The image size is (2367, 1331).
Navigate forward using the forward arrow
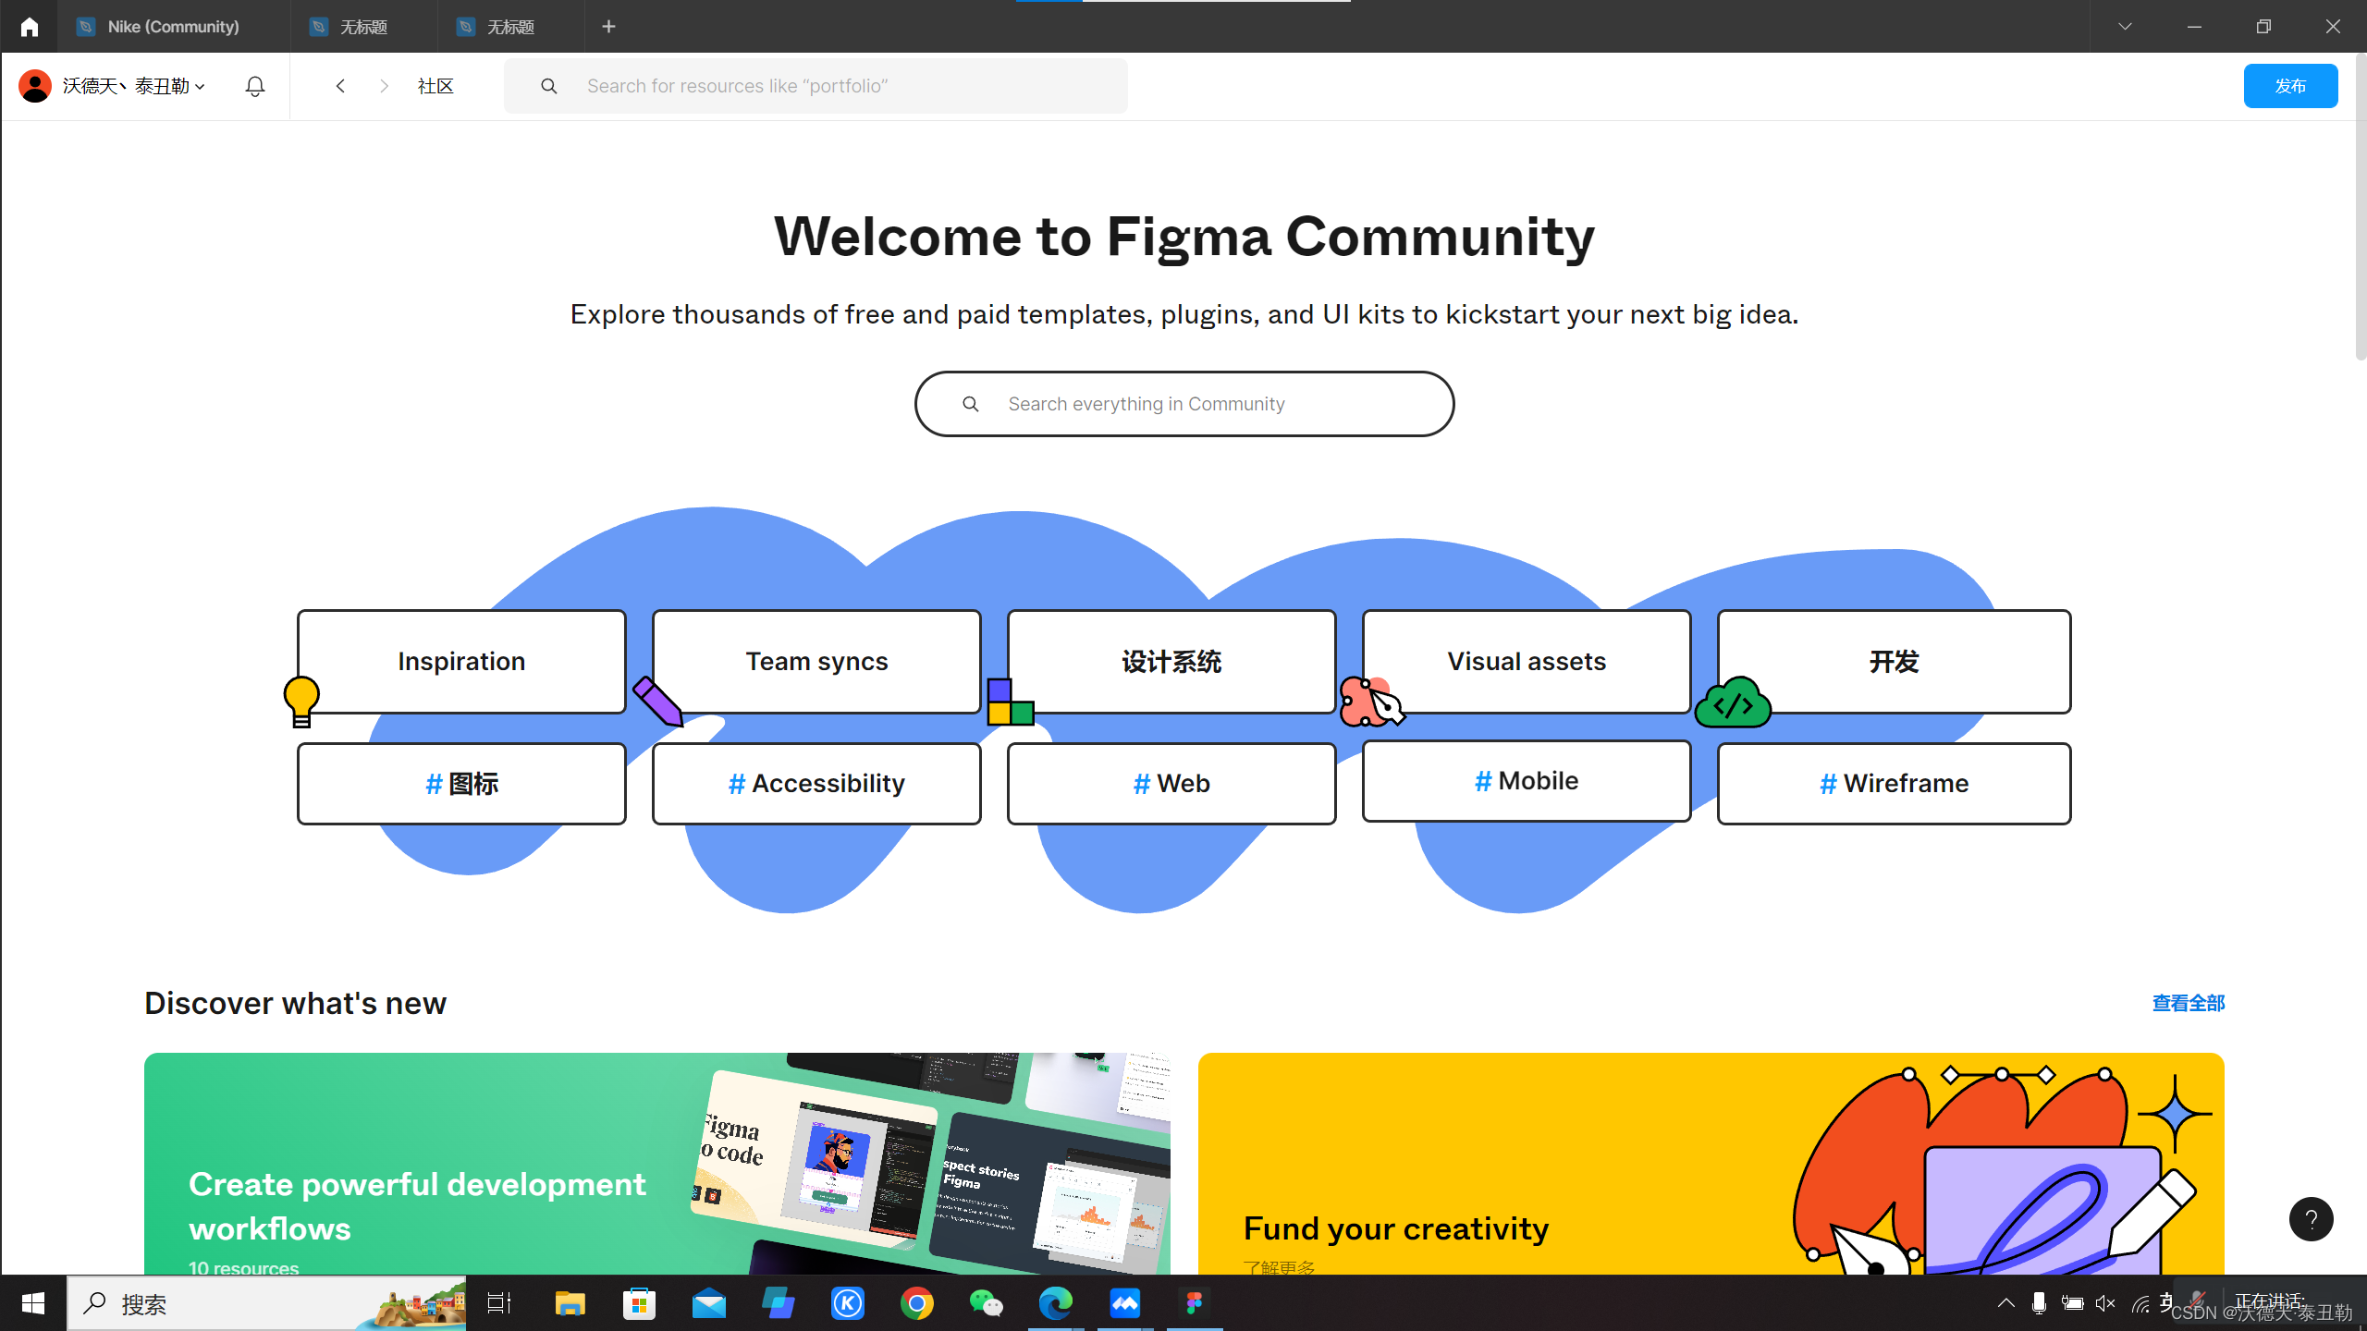pos(384,85)
